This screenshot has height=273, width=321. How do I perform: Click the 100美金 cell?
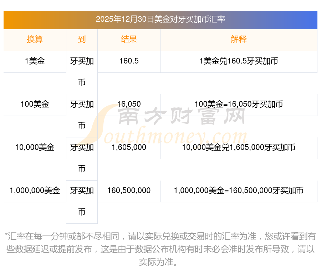tap(35, 104)
